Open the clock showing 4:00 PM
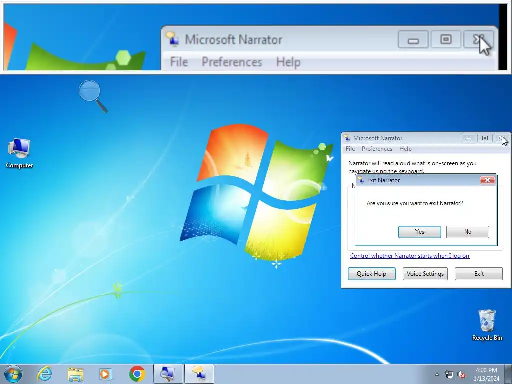 [x=486, y=374]
